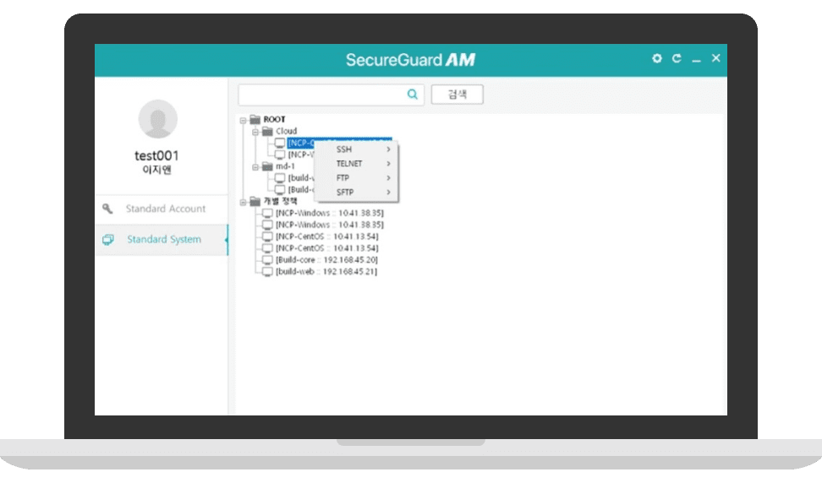Collapse the 개별 정책 tree node
The height and width of the screenshot is (483, 822).
(243, 202)
